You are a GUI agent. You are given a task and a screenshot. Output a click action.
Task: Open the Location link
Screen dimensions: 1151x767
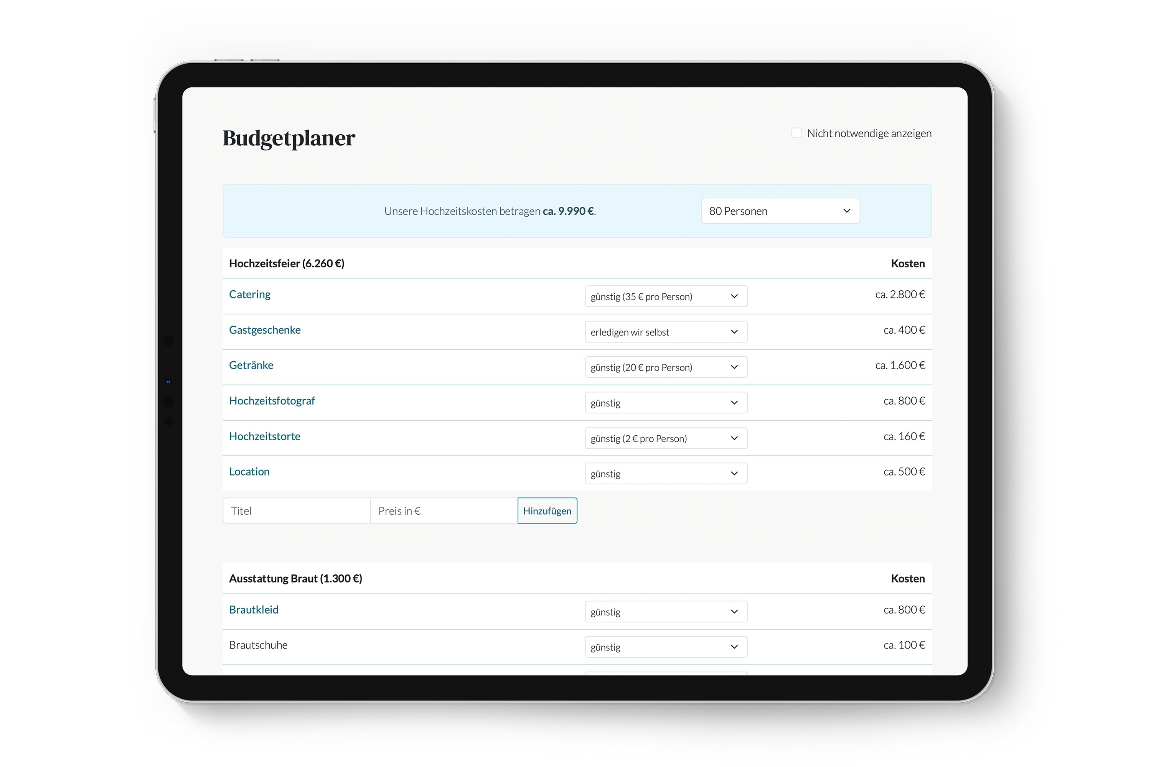pyautogui.click(x=249, y=472)
